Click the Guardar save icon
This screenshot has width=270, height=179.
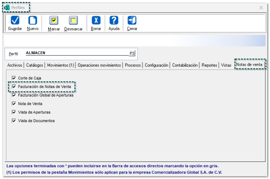(15, 21)
